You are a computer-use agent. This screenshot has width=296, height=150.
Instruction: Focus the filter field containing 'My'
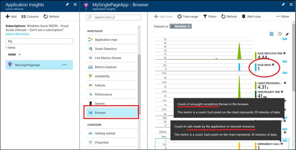[39, 41]
